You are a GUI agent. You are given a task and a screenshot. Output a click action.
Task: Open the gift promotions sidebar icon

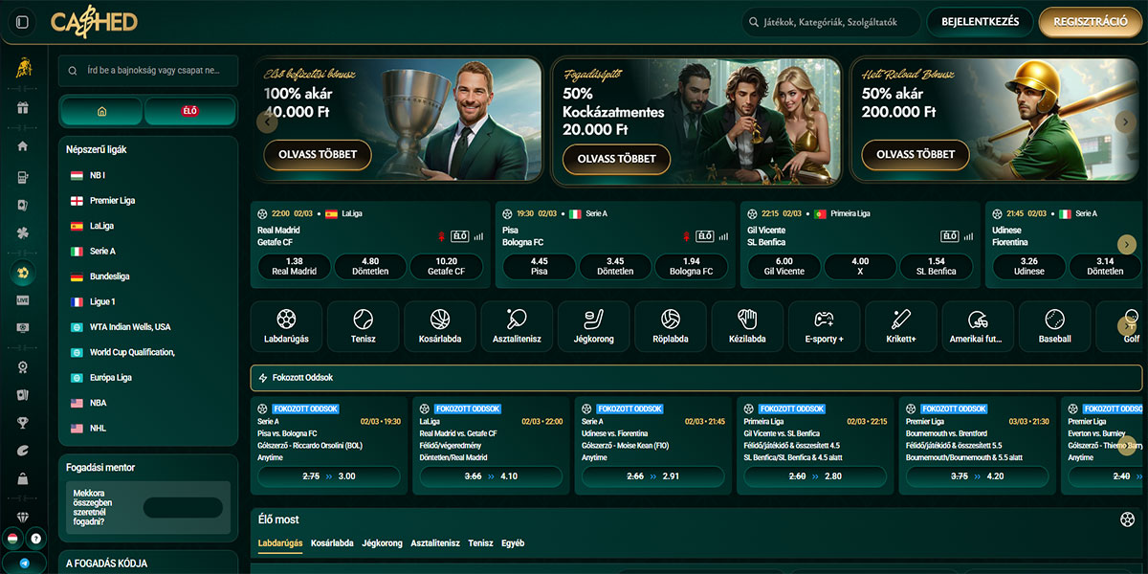pyautogui.click(x=23, y=108)
